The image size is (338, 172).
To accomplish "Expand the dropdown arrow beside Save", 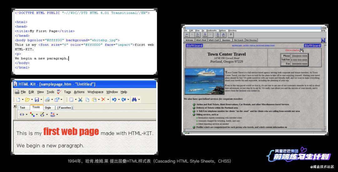I will pyautogui.click(x=41, y=100).
